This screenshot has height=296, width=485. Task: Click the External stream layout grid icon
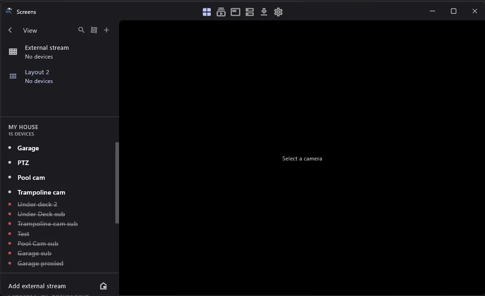coord(13,52)
